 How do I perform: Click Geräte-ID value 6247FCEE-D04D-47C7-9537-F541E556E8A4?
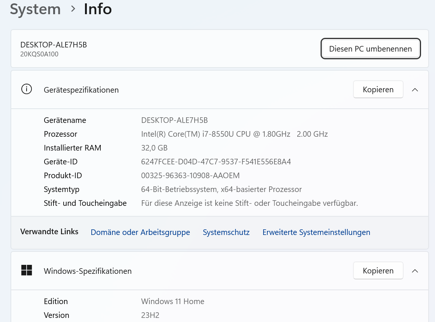point(216,162)
